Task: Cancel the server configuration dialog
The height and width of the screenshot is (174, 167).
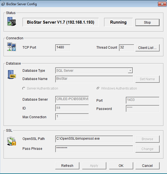Action: (x=147, y=165)
